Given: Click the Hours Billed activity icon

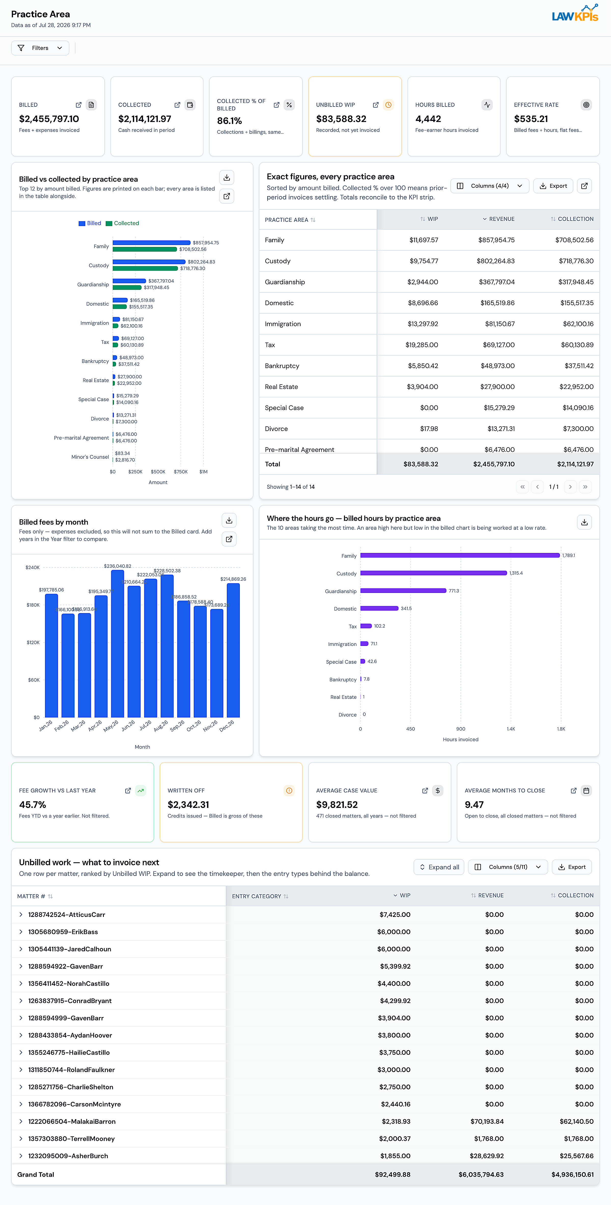Looking at the screenshot, I should click(x=487, y=105).
